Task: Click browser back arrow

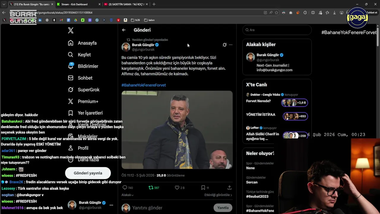Action: click(x=4, y=12)
